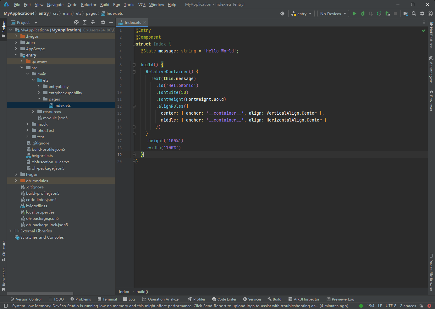Click the locate target icon in Project panel

[76, 22]
